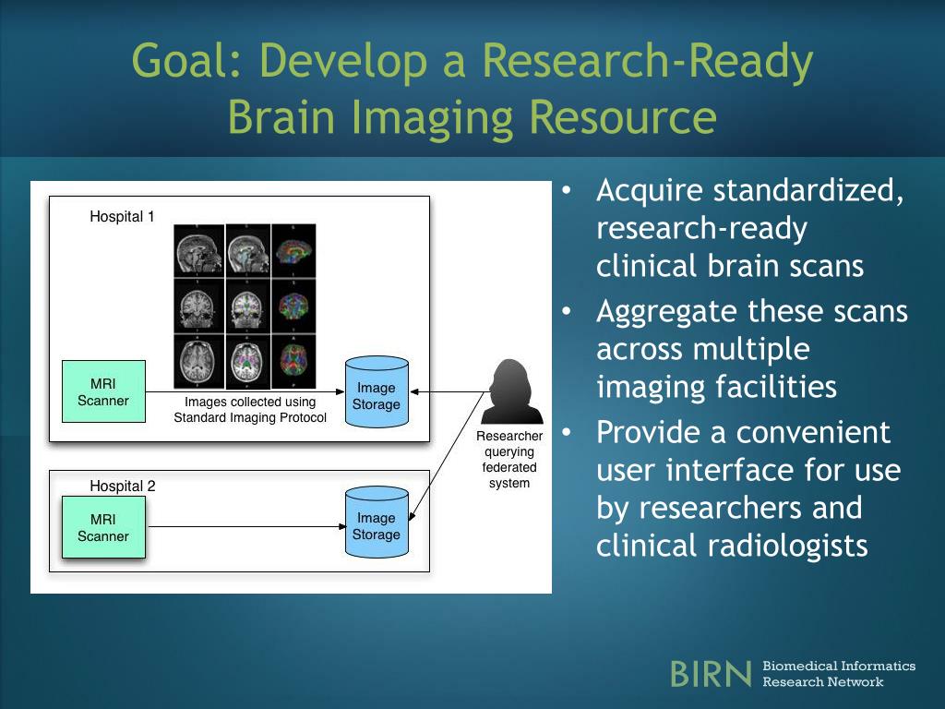Click "Images collected using Standard Imaging Protocol" caption

click(250, 409)
